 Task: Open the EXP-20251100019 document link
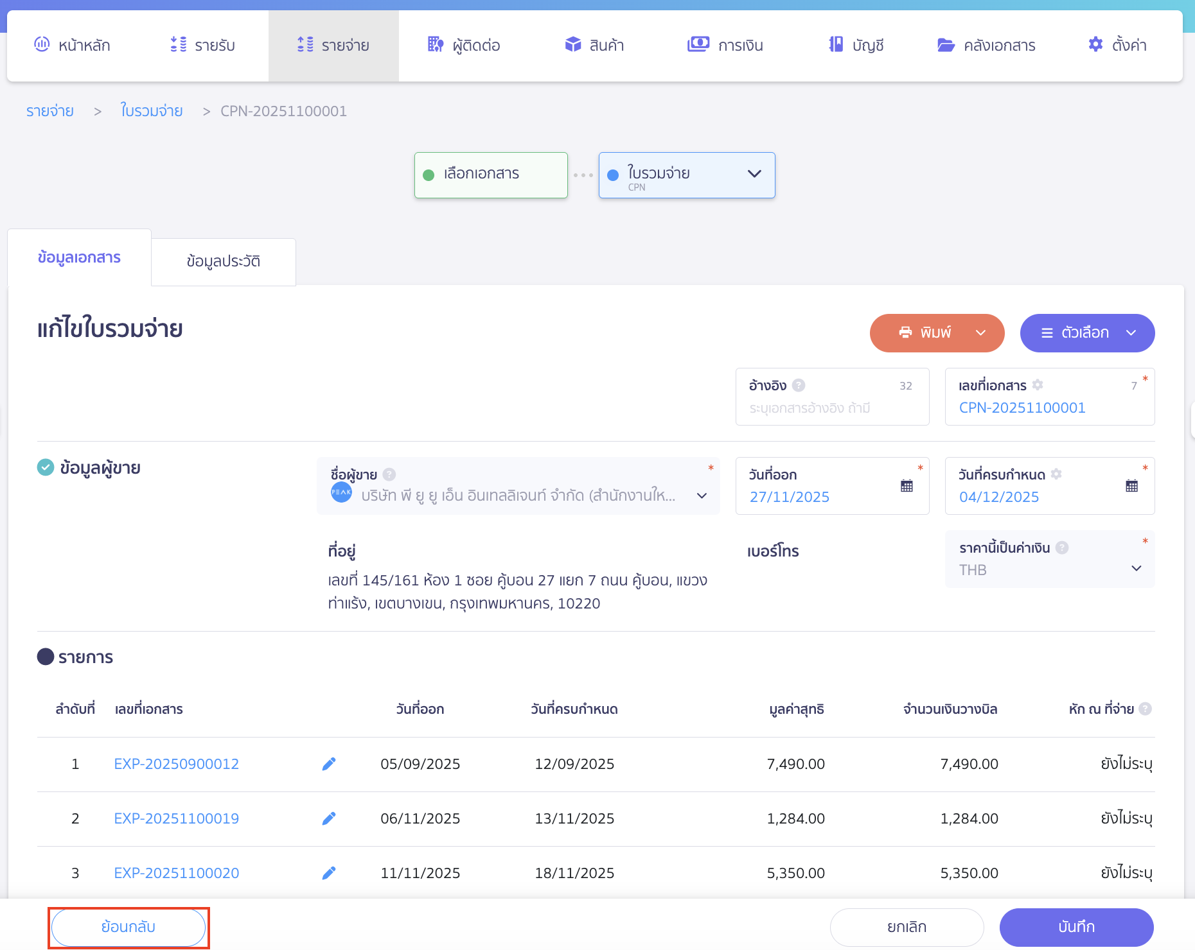(176, 818)
